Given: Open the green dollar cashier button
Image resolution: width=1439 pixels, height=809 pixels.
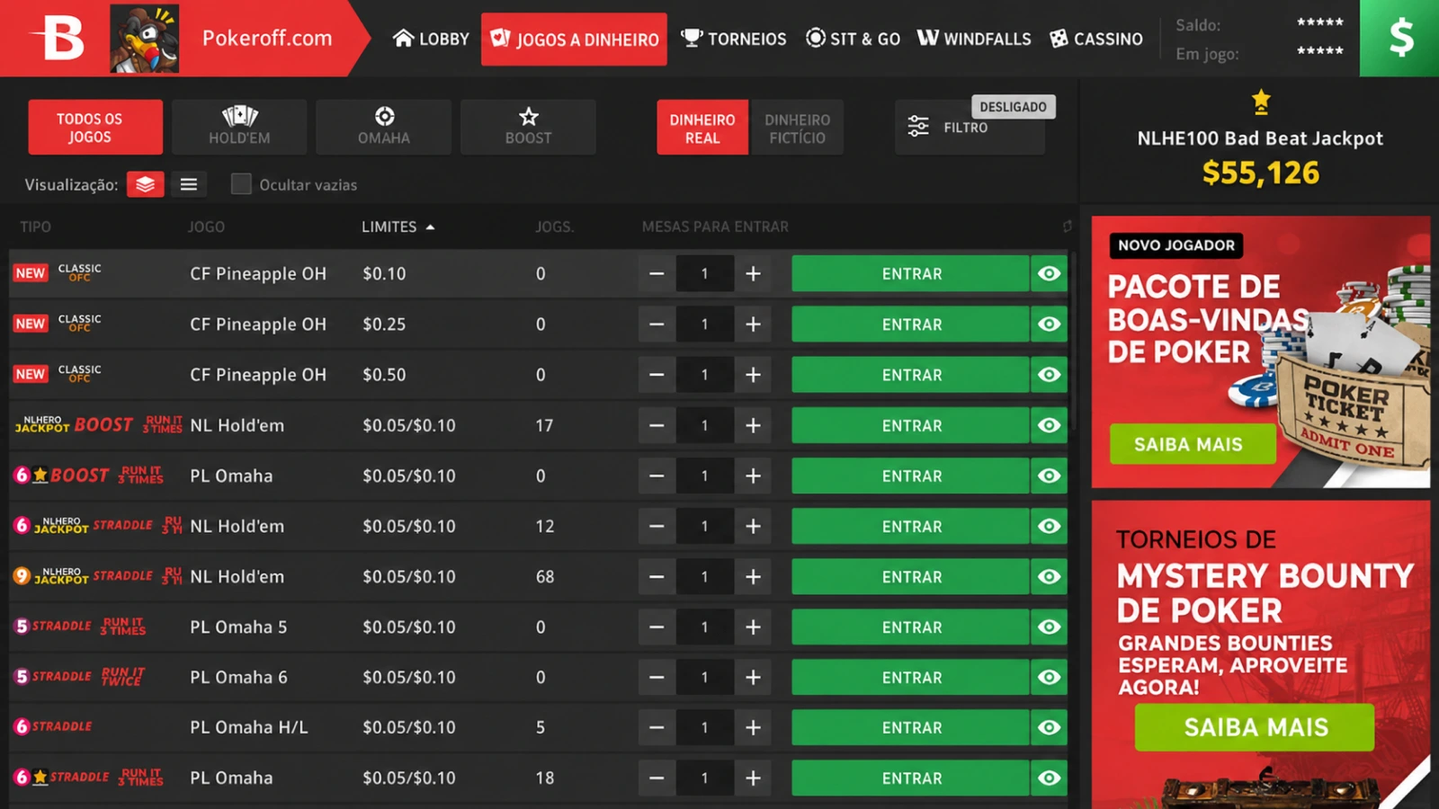Looking at the screenshot, I should [x=1399, y=38].
